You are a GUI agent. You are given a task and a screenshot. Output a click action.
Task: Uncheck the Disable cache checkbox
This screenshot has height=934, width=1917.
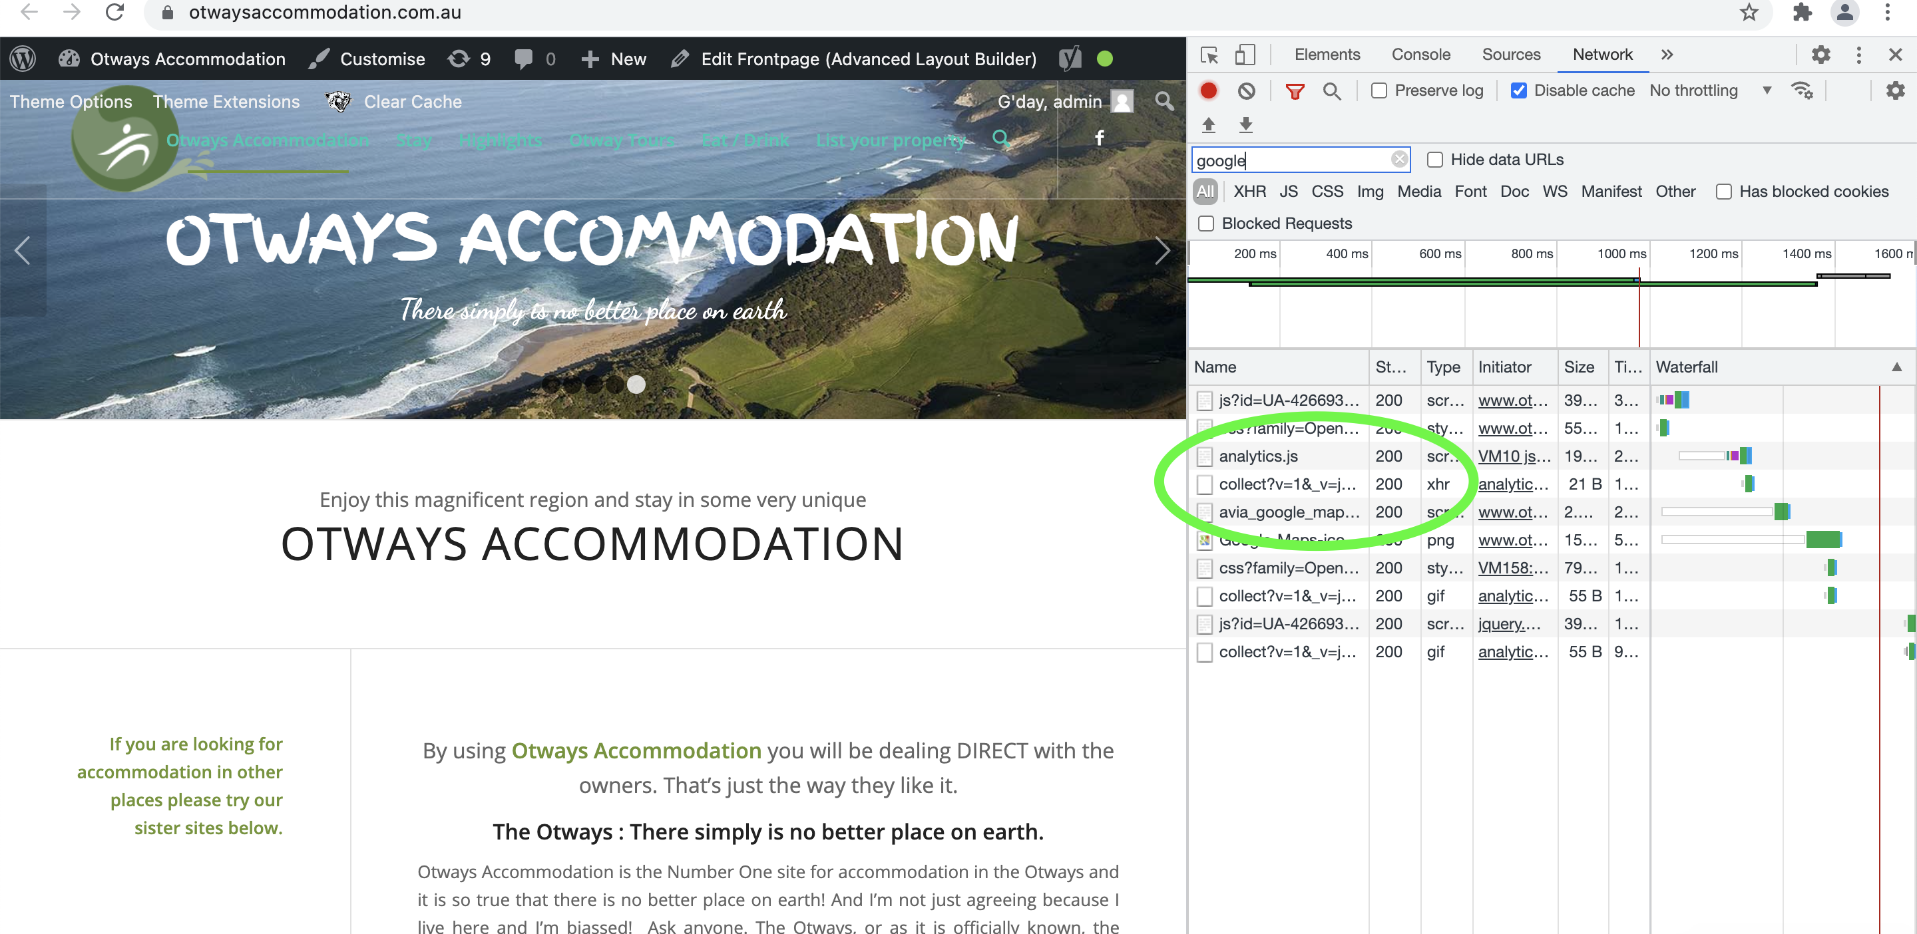(x=1519, y=90)
